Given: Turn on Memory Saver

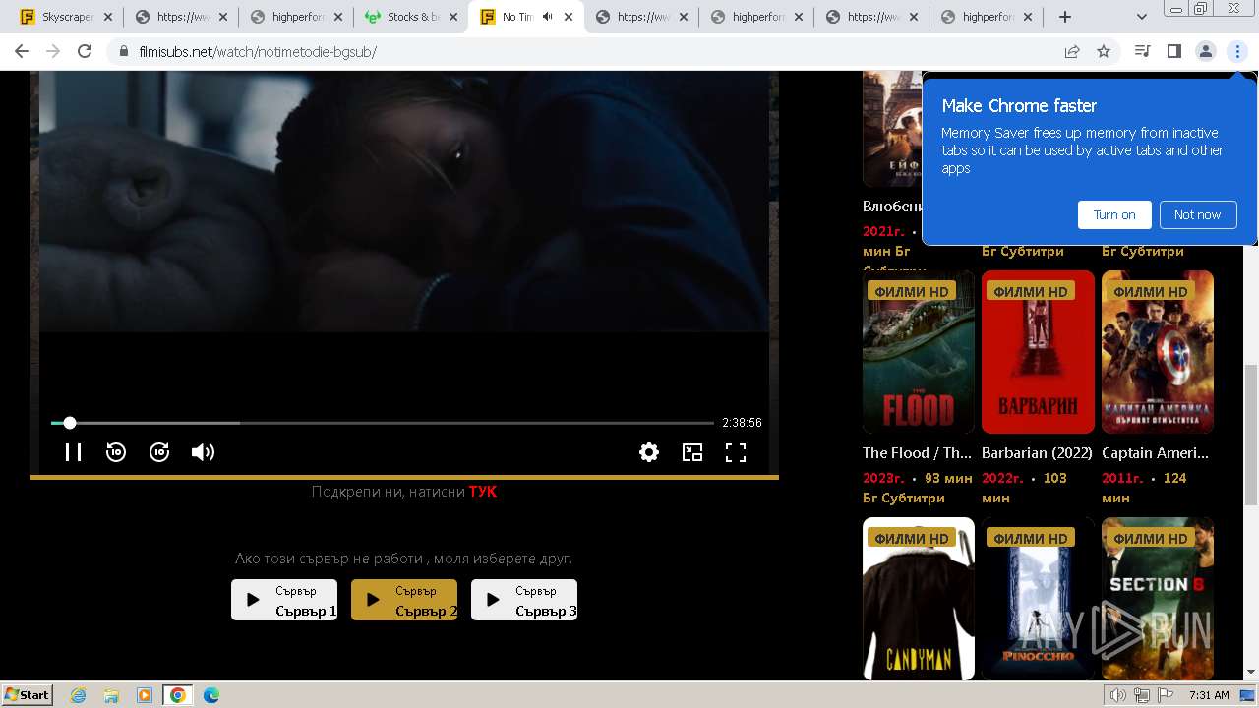Looking at the screenshot, I should [1114, 214].
